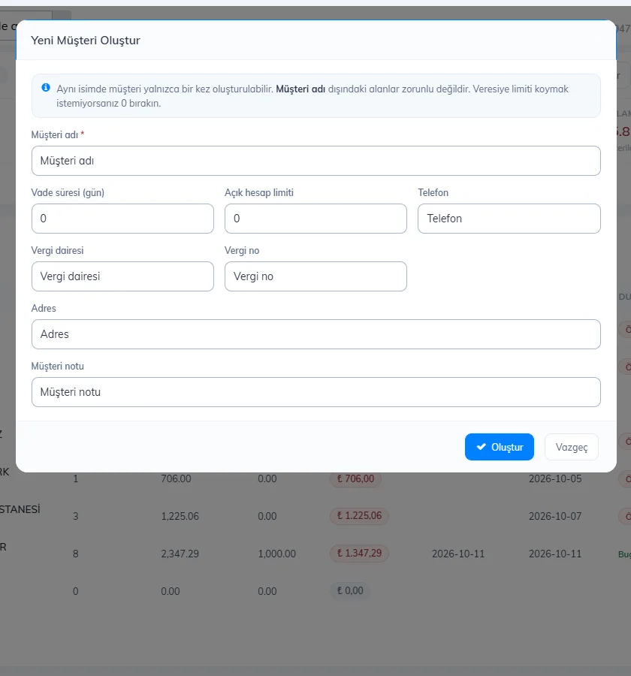Image resolution: width=631 pixels, height=676 pixels.
Task: Click the ₺ 706,00 balance badge
Action: tap(355, 478)
